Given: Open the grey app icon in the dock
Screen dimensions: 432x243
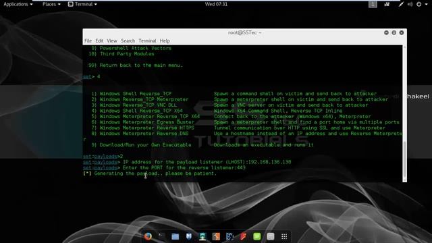Looking at the screenshot, I should coord(271,236).
